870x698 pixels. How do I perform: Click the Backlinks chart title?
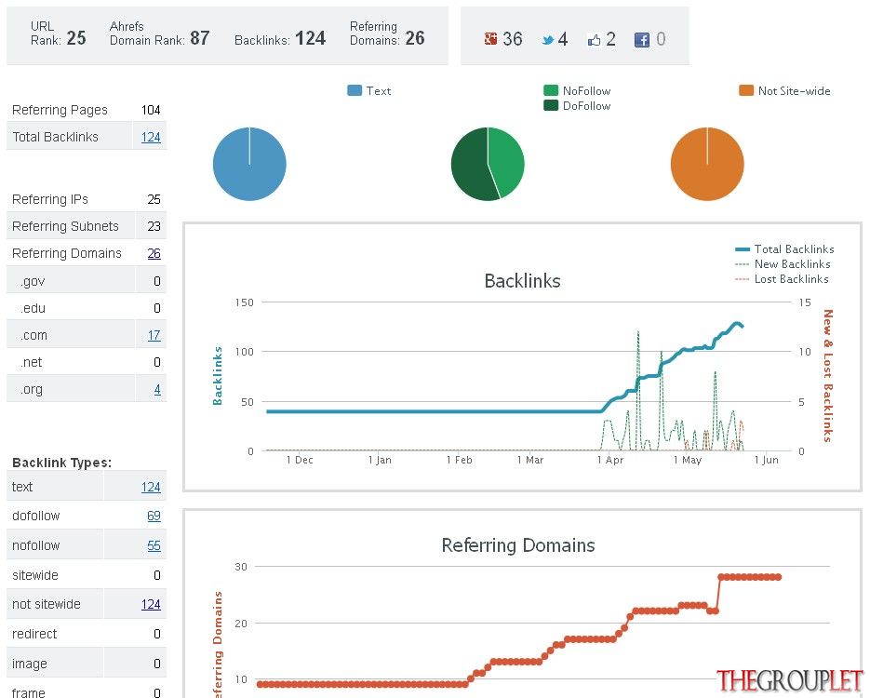click(522, 281)
